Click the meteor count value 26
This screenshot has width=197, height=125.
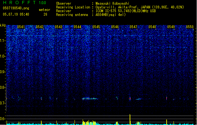click(x=45, y=14)
